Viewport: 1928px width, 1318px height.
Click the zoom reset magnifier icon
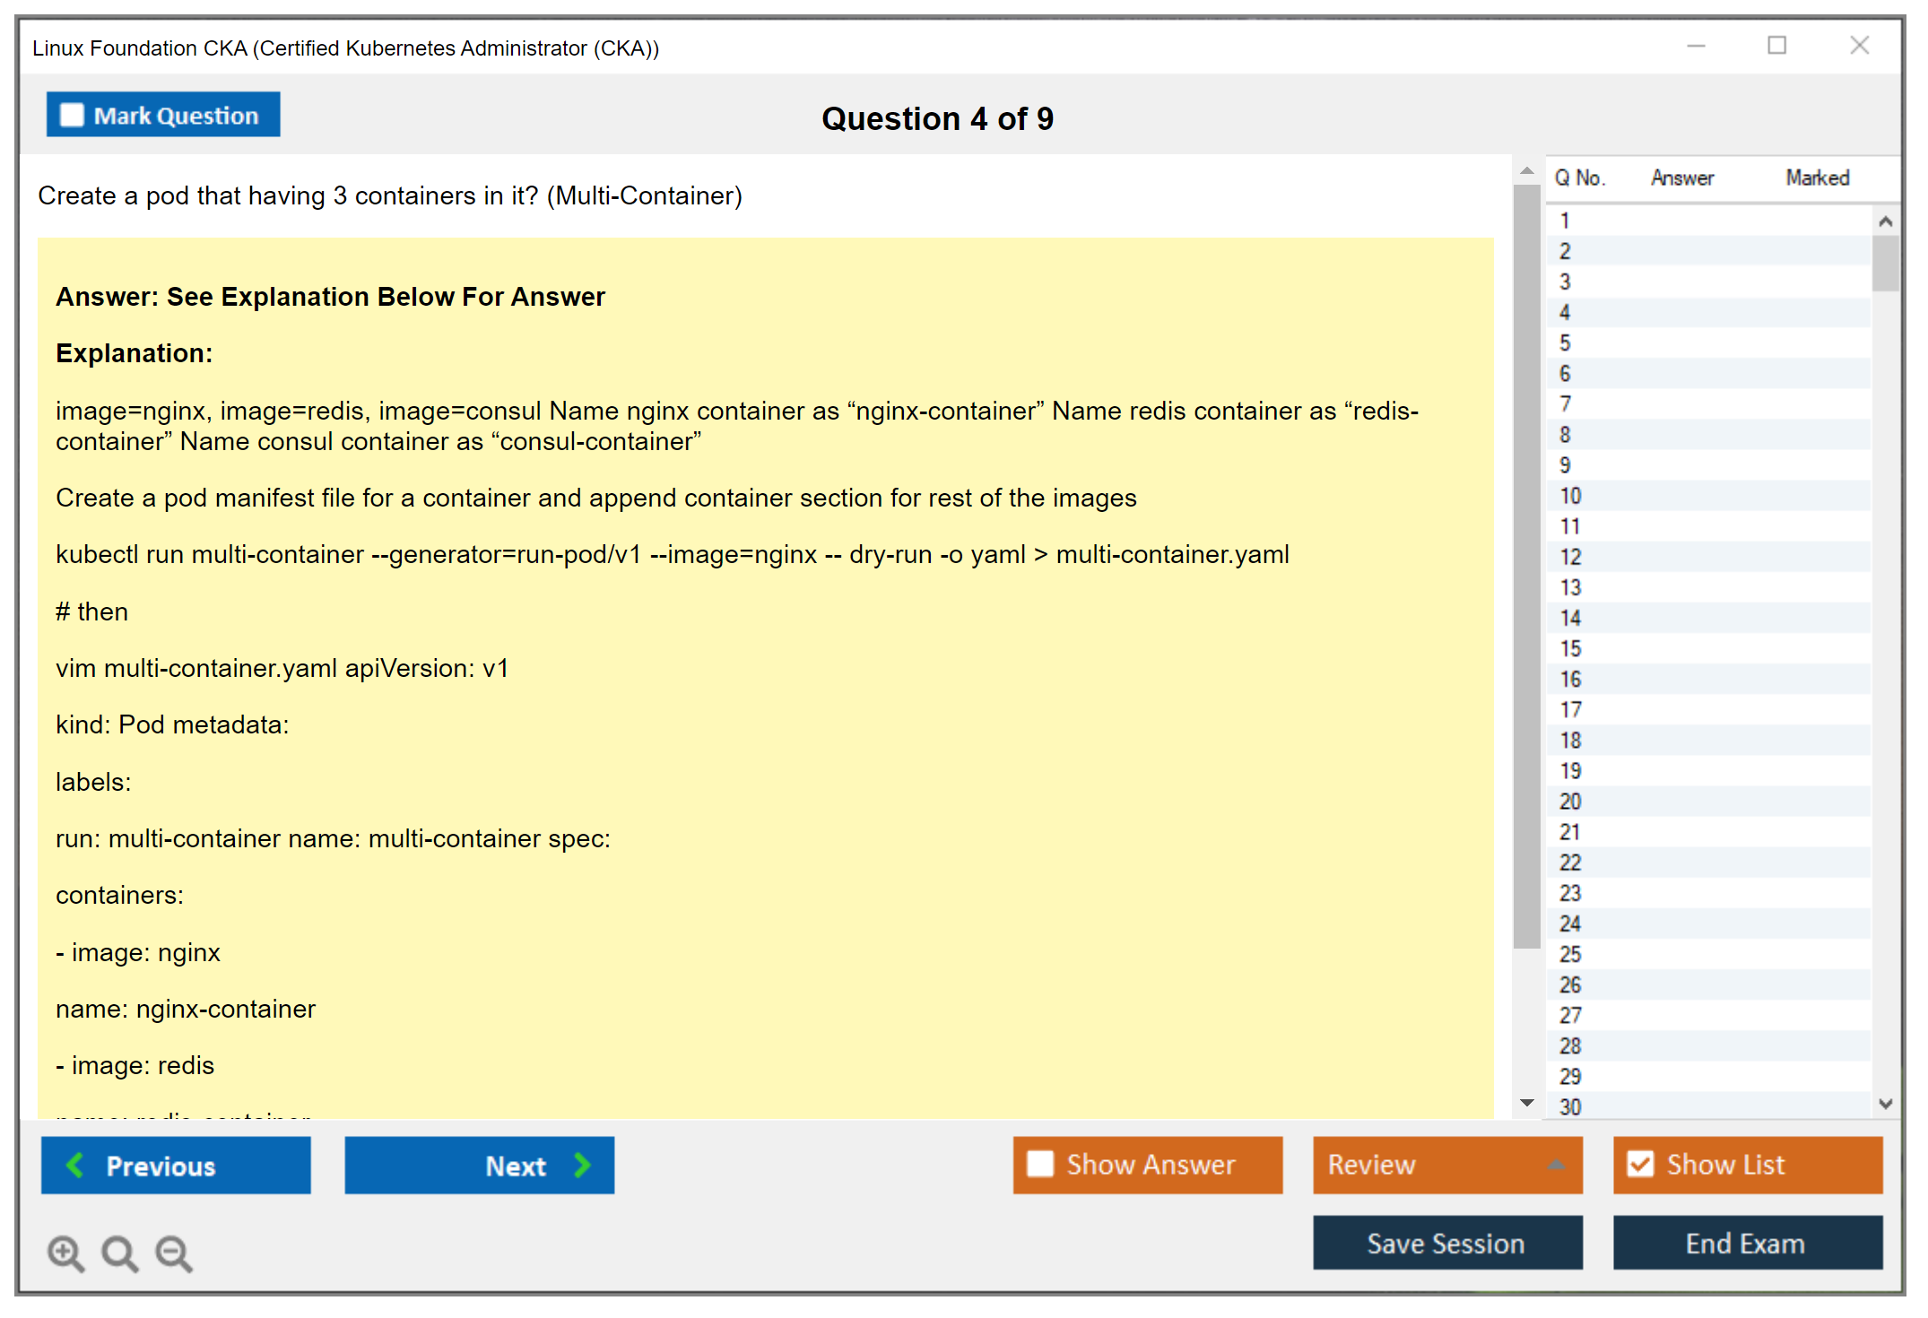pos(119,1253)
